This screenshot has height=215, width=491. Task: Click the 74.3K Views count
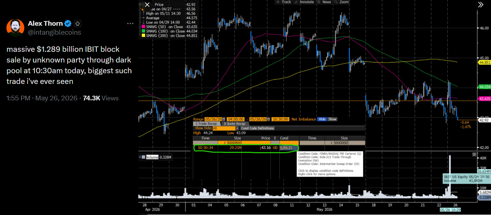tap(100, 98)
